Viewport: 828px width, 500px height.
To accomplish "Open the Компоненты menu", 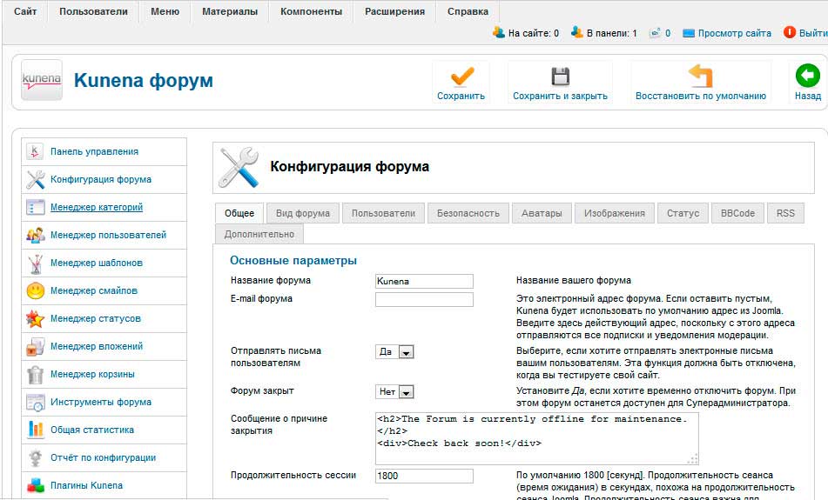I will (311, 11).
